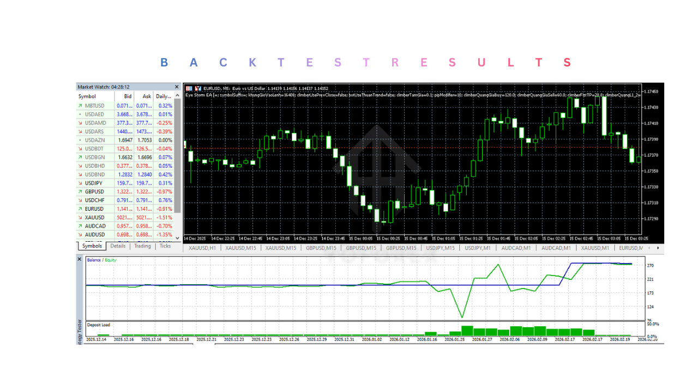Click the Symbol column header
698x392 pixels.
tap(87, 96)
